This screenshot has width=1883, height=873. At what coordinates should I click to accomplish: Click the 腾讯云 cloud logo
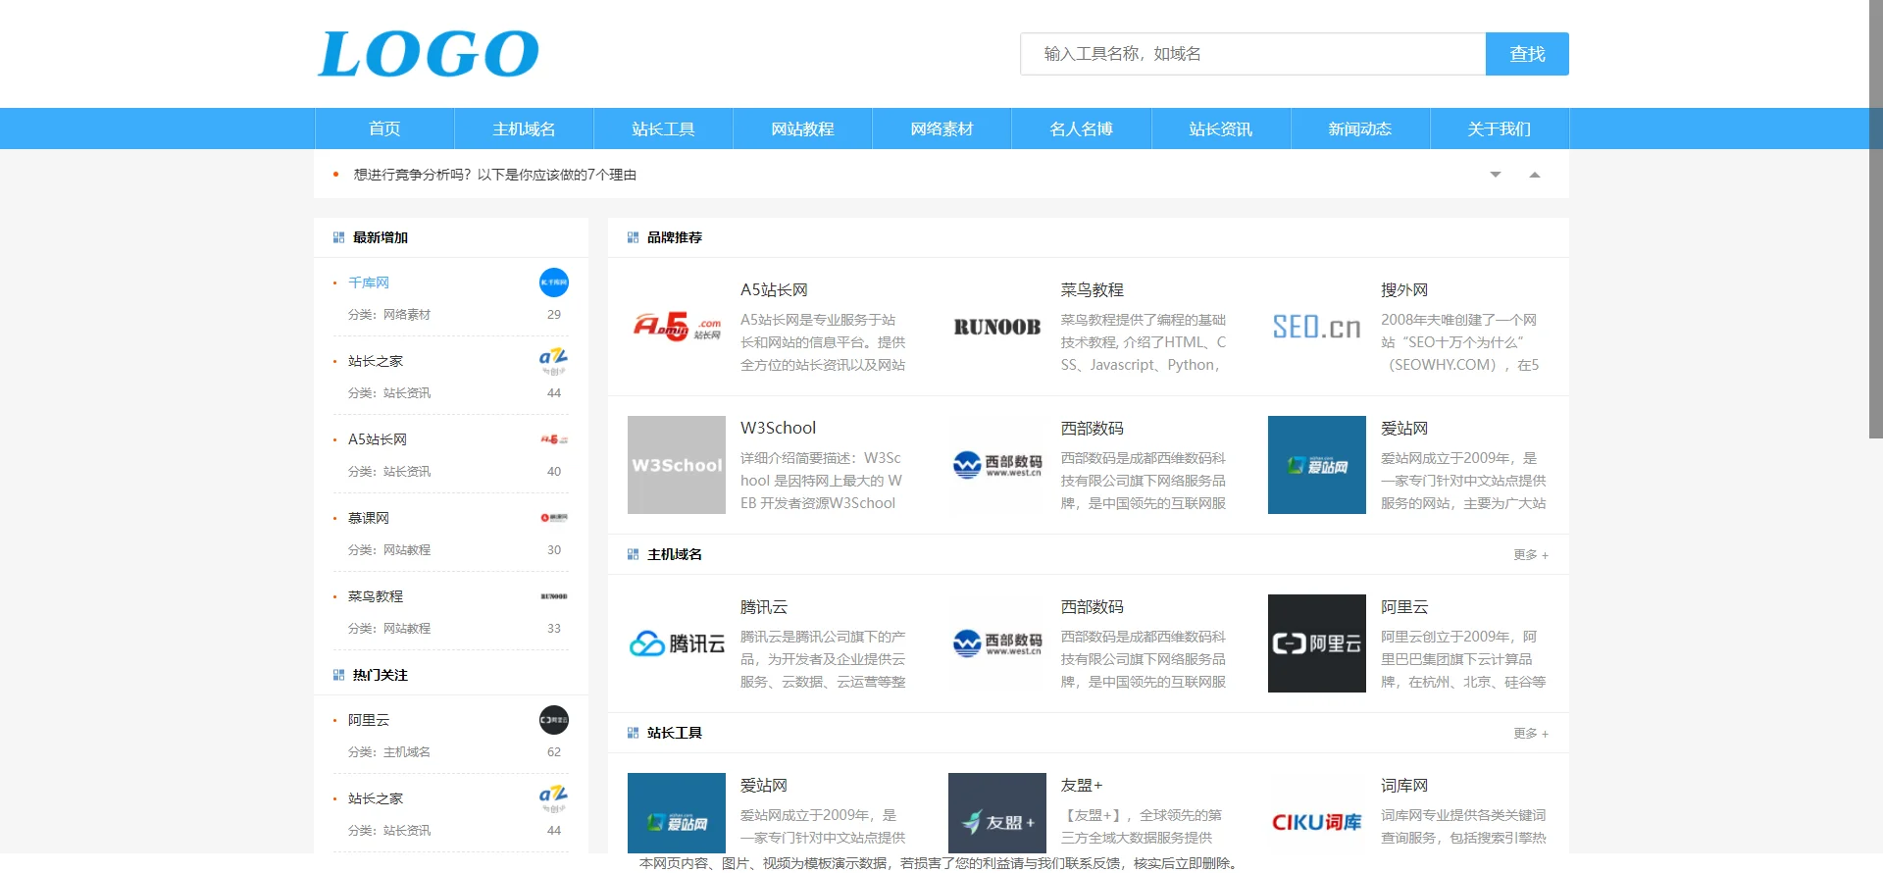coord(677,643)
